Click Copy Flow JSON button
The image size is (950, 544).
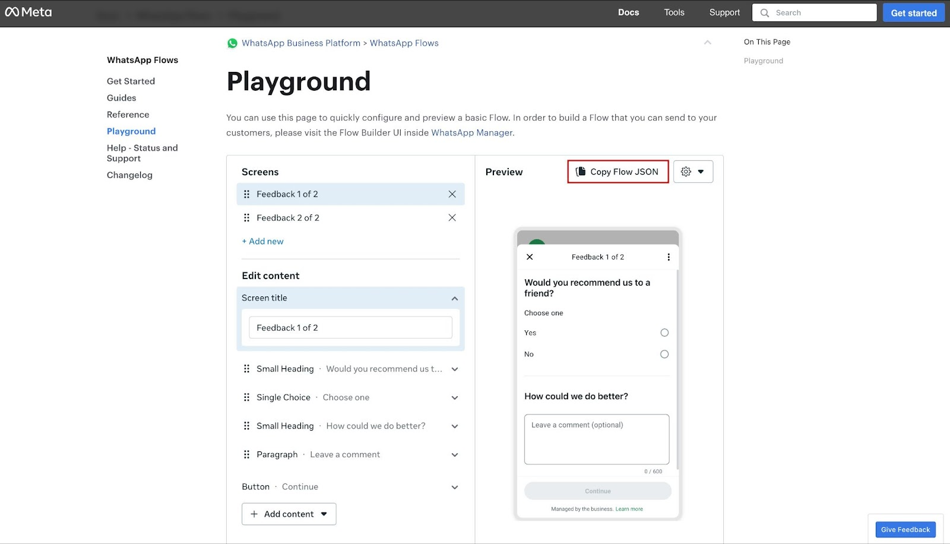(x=618, y=172)
